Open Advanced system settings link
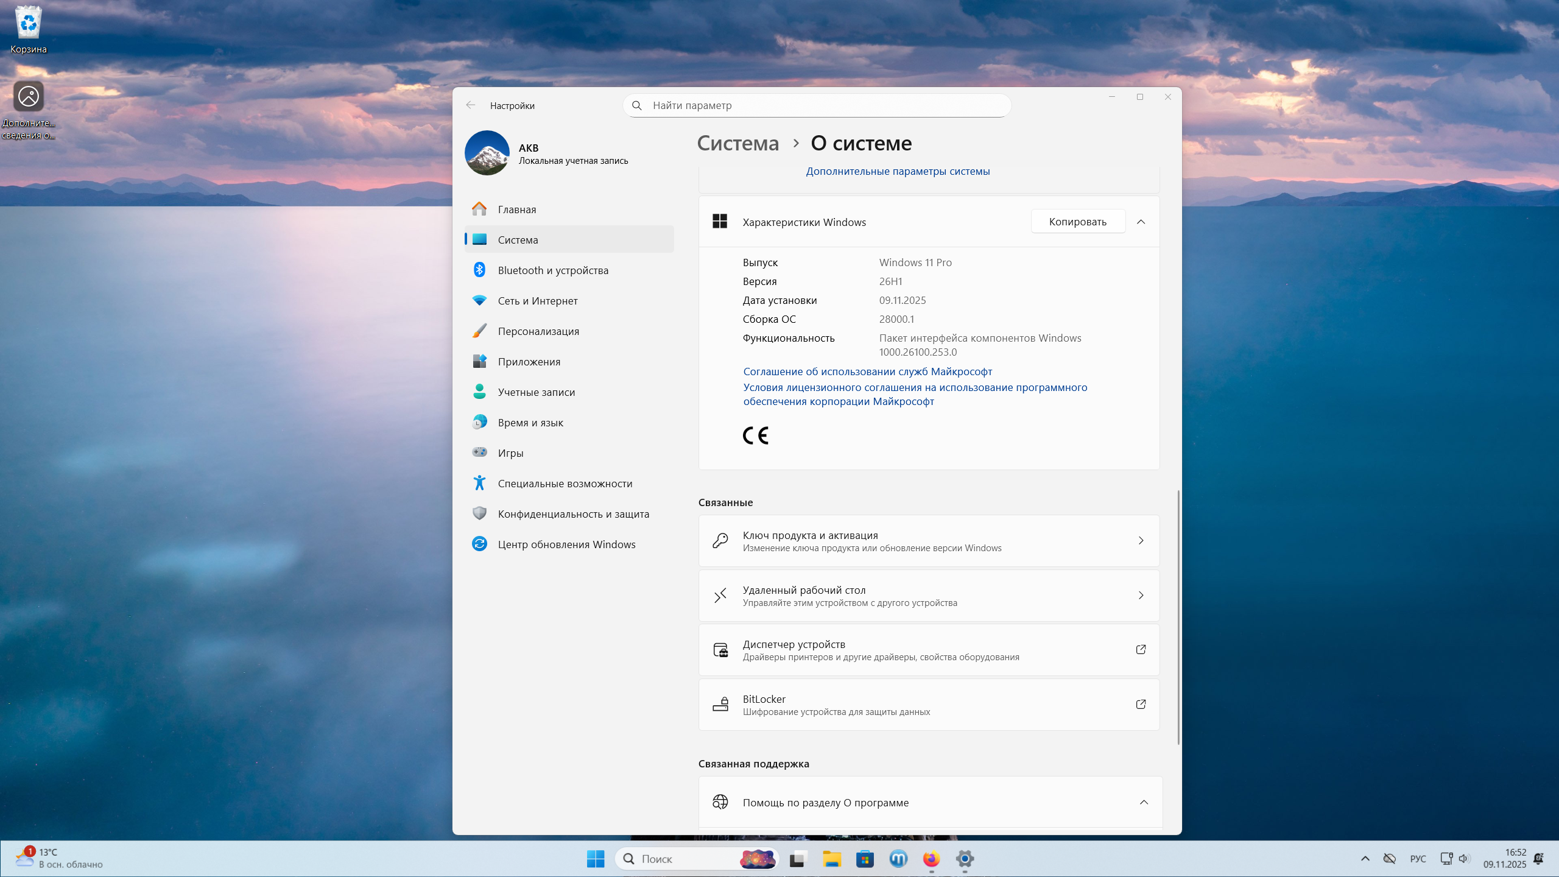 [898, 171]
